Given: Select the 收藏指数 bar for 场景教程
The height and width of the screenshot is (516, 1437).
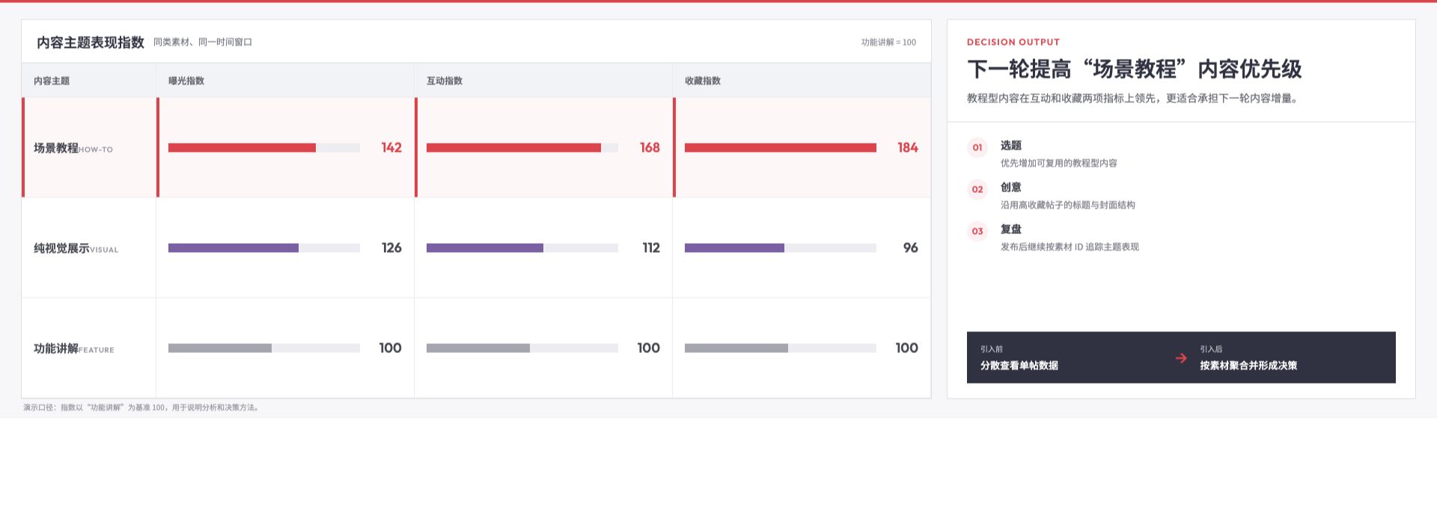Looking at the screenshot, I should click(x=781, y=148).
